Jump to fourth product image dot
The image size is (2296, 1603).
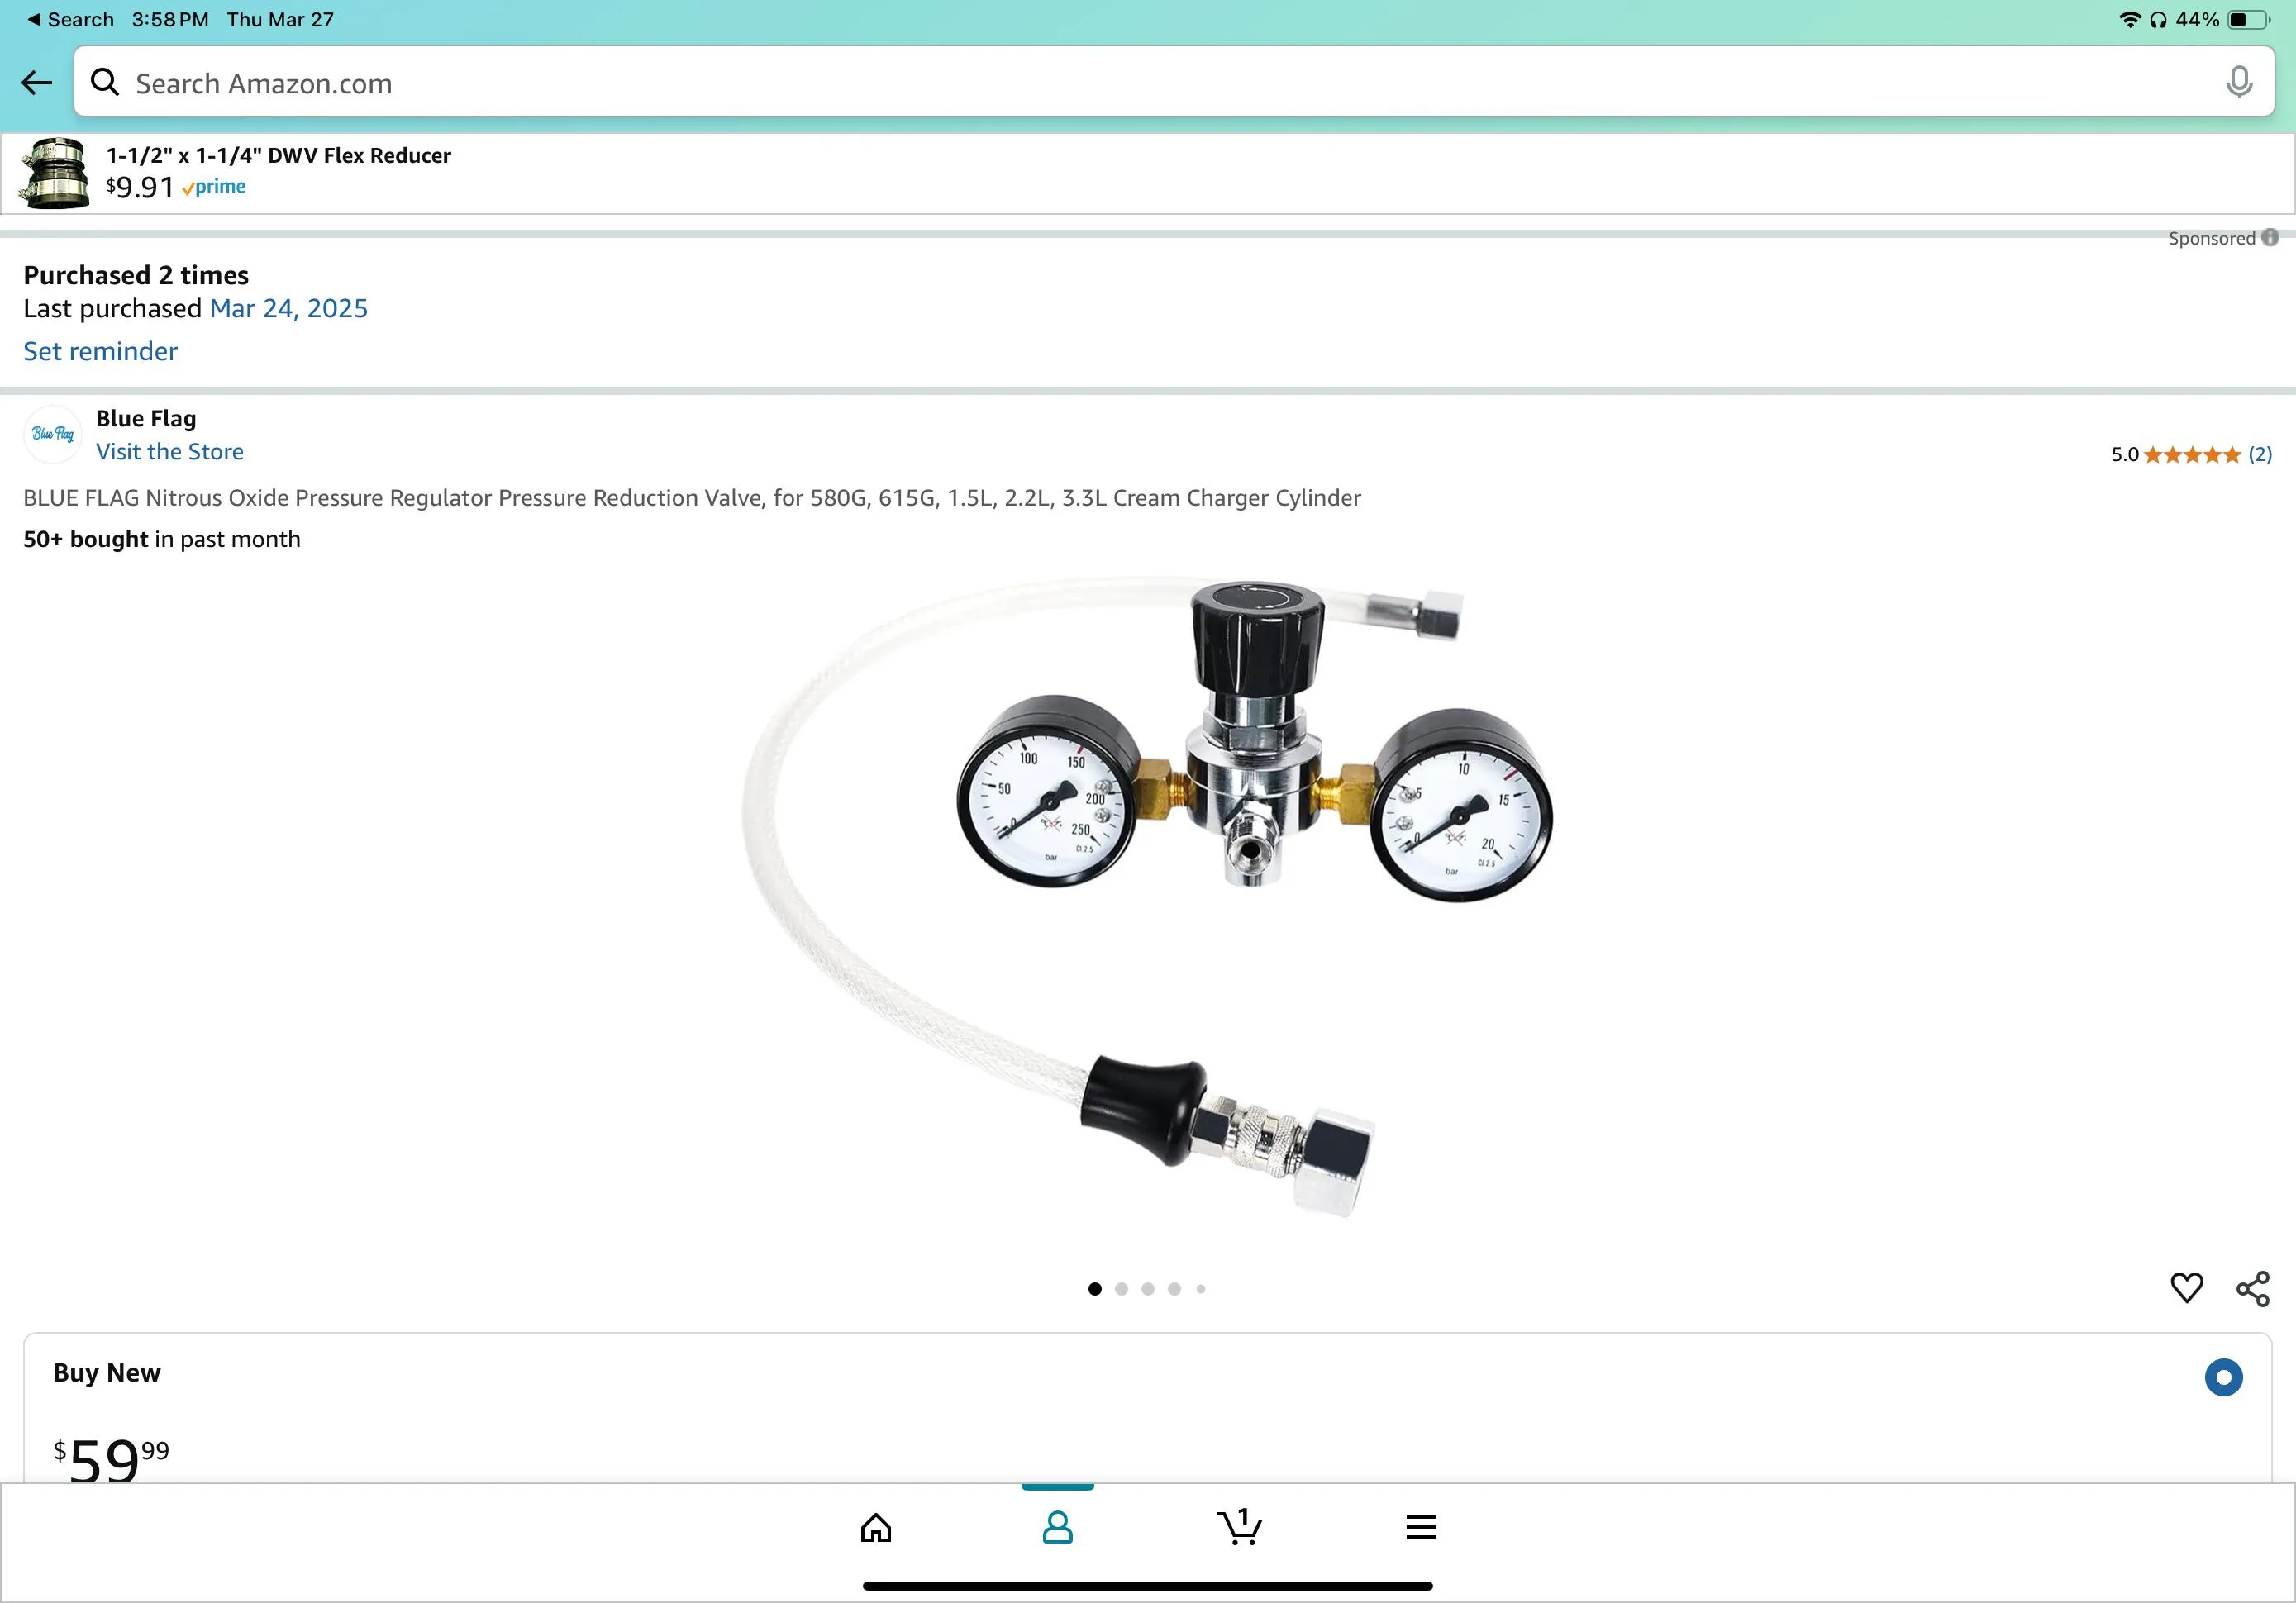1174,1289
